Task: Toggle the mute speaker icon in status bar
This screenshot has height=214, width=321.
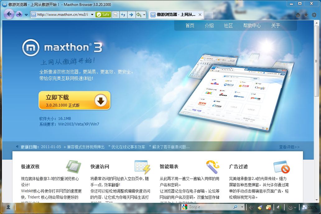Action: click(278, 207)
